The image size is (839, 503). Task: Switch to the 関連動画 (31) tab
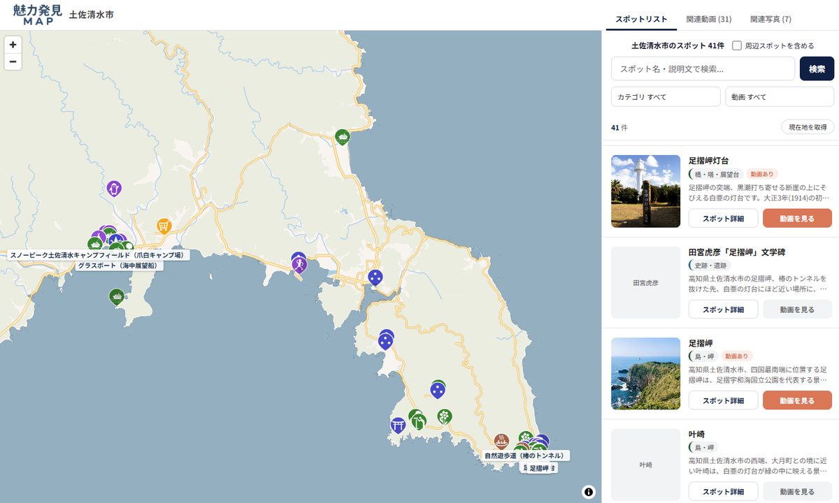click(x=709, y=19)
